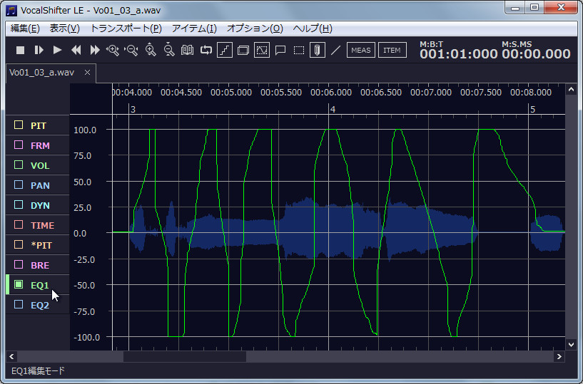Click the 00:06.000 time ruler label

[x=331, y=92]
